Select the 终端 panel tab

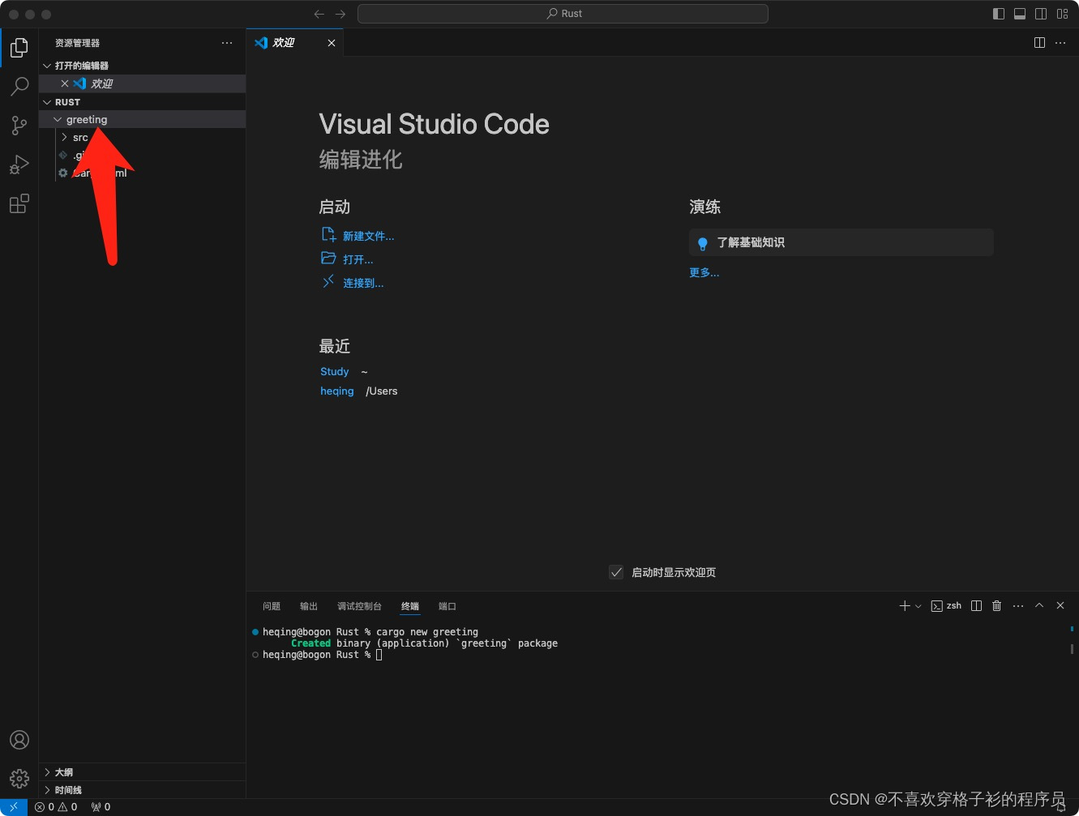pyautogui.click(x=410, y=606)
